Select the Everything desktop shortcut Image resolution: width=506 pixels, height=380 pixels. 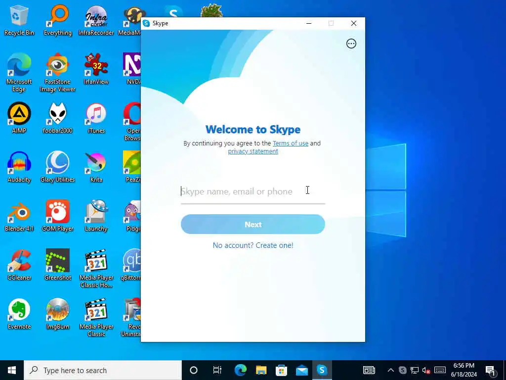[57, 20]
